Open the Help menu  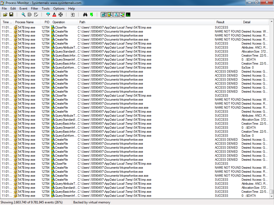click(x=71, y=9)
